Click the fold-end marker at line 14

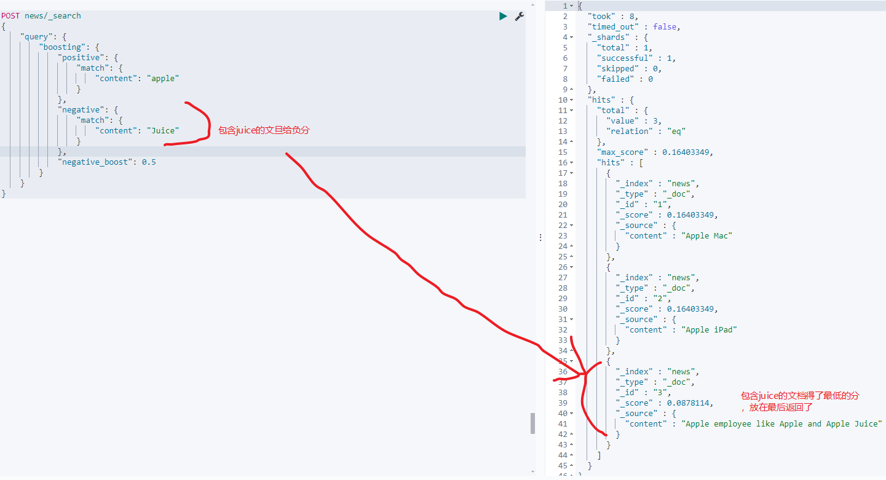[572, 142]
